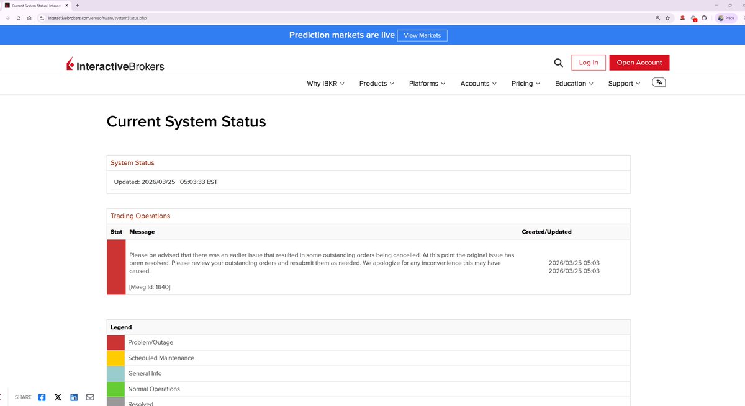Click the Message column header

click(x=142, y=232)
